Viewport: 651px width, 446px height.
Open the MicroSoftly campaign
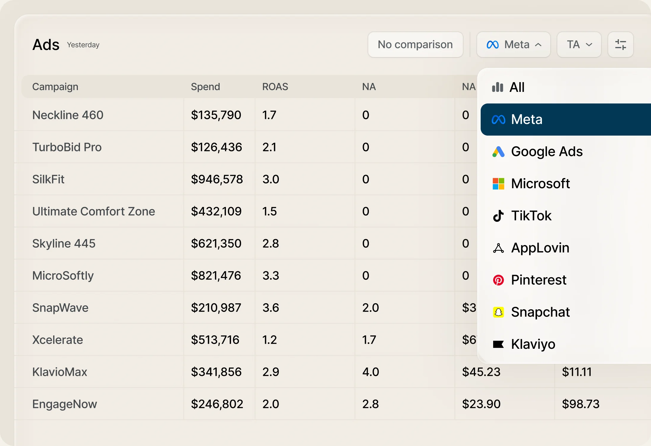(x=63, y=276)
